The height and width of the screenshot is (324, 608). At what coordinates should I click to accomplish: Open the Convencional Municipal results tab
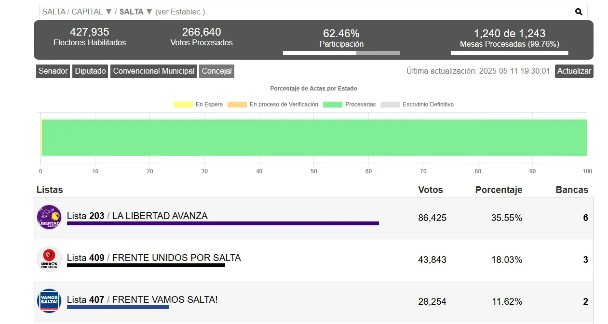click(153, 71)
